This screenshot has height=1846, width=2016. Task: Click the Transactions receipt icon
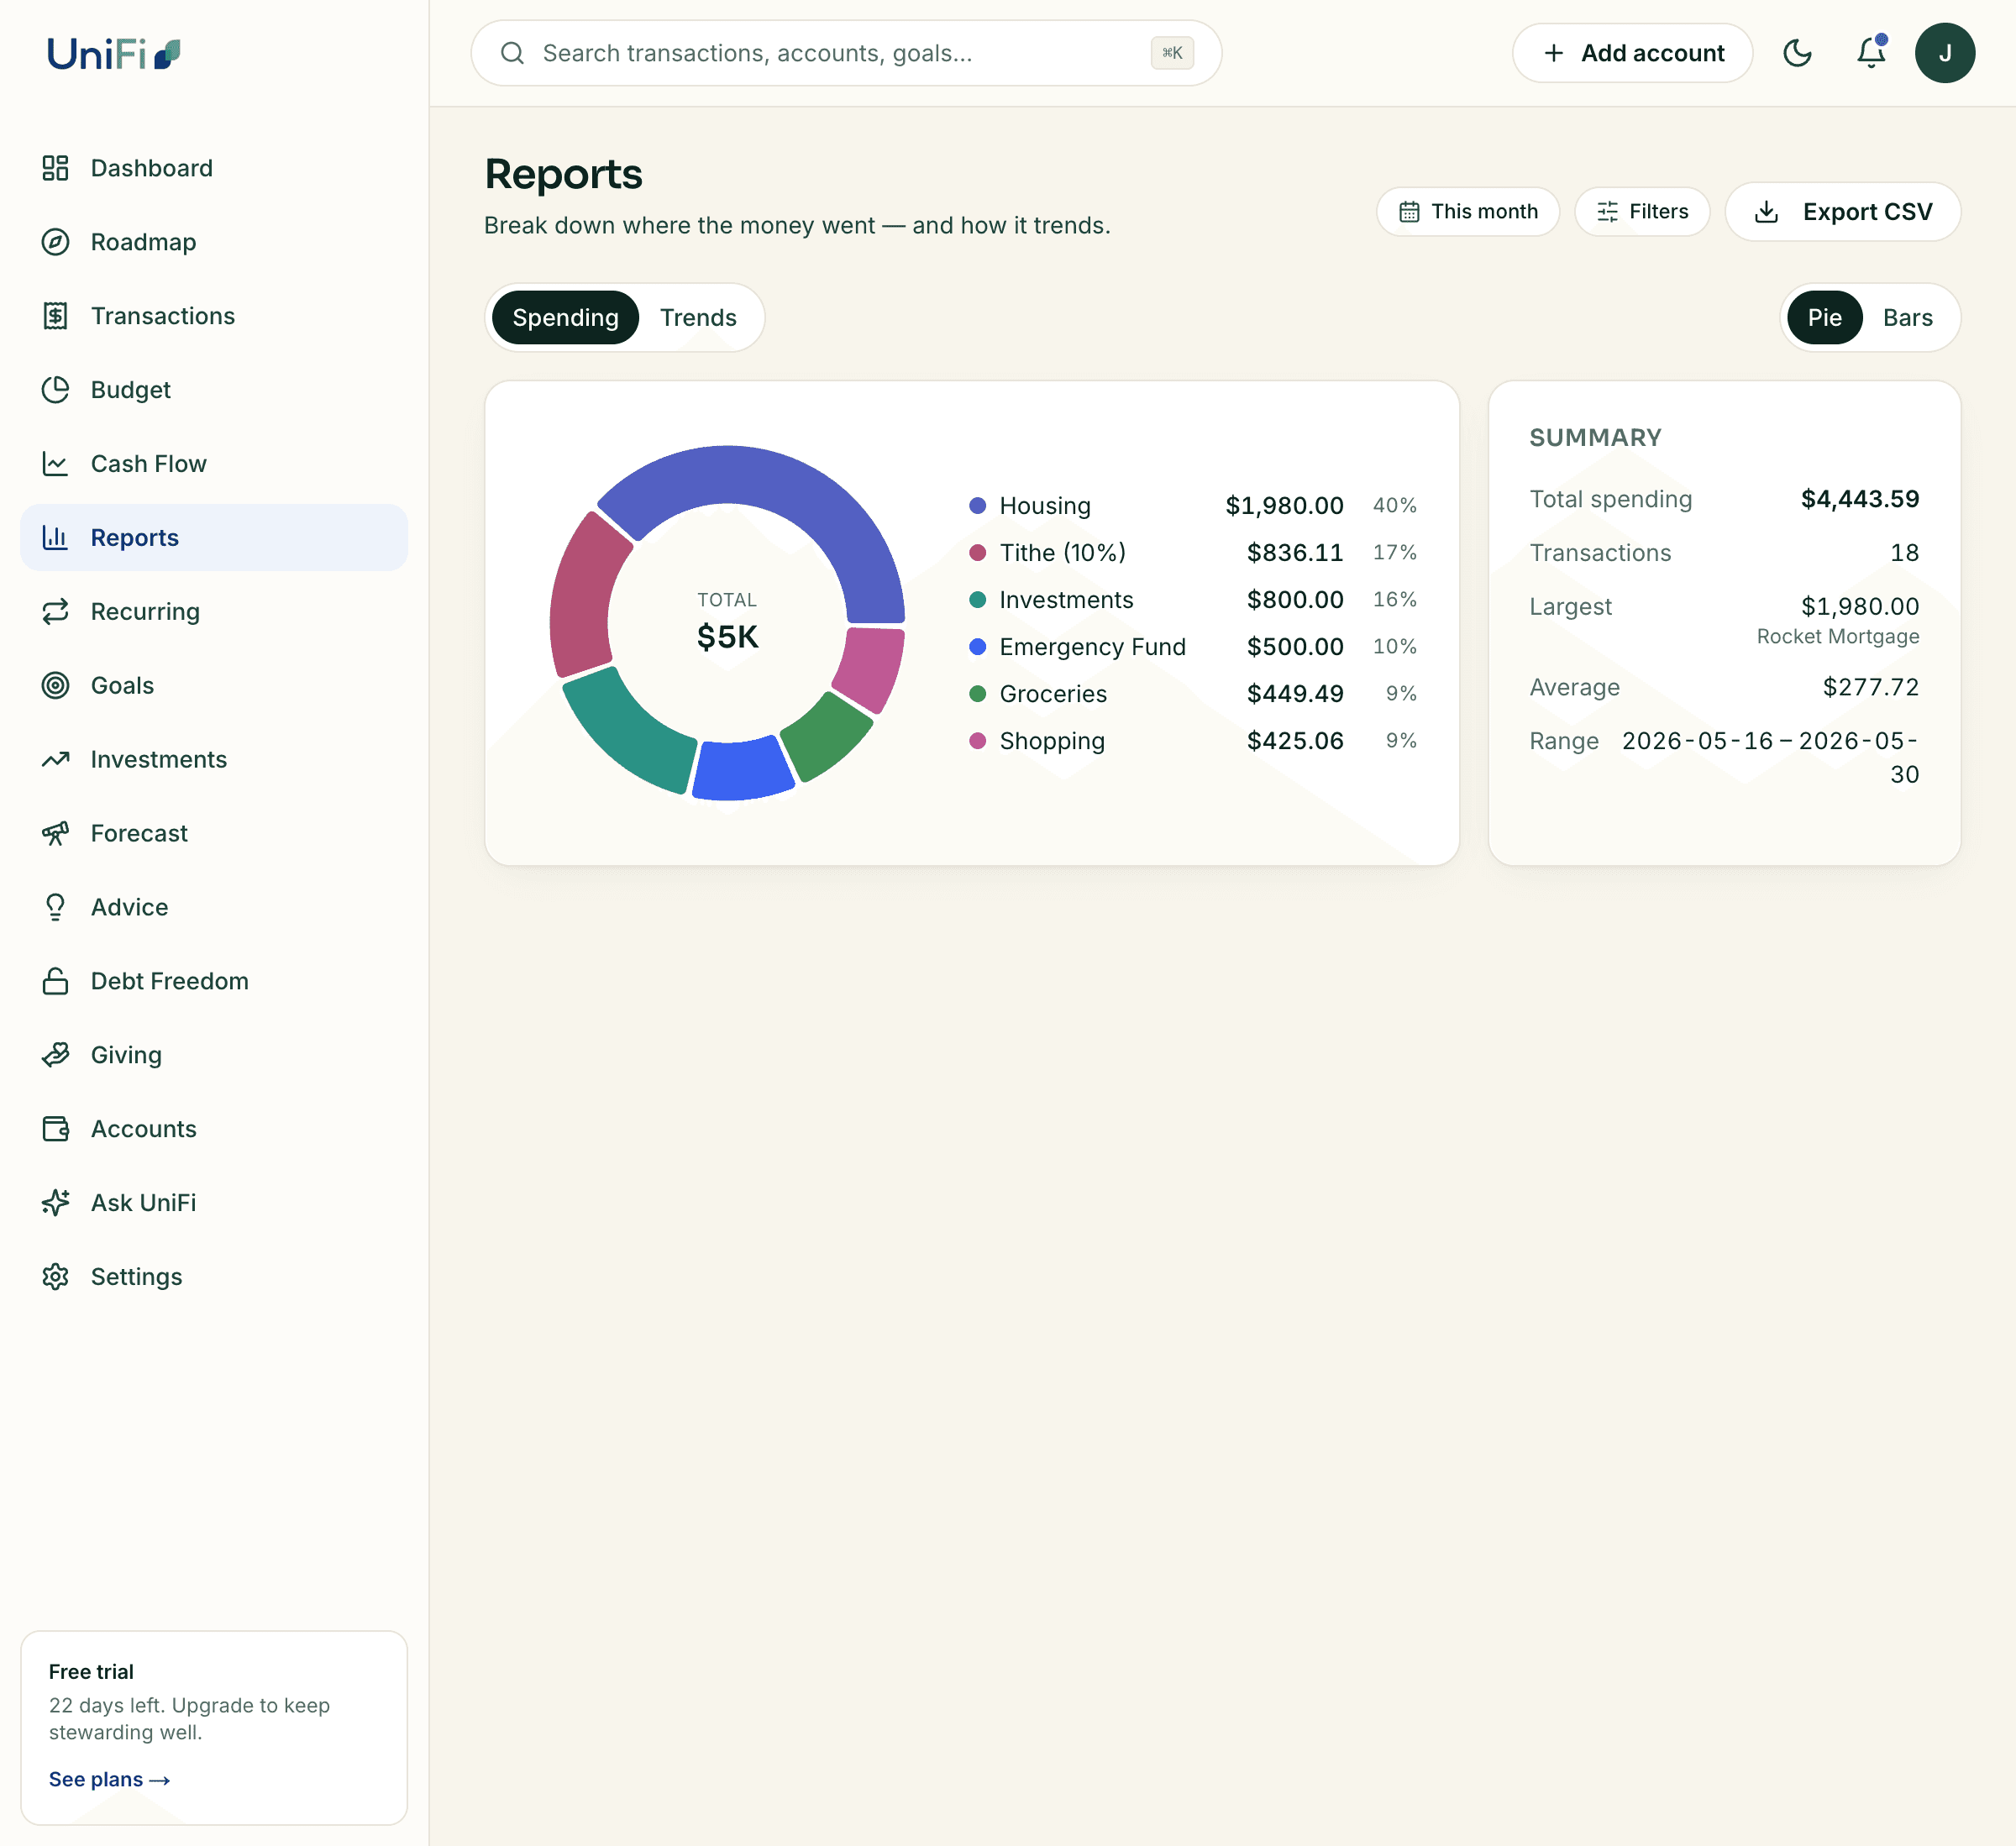55,316
